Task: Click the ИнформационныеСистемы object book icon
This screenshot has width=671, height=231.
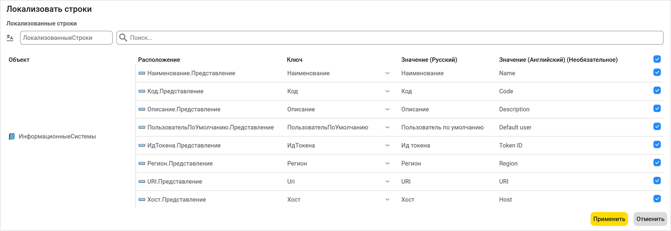Action: click(12, 137)
